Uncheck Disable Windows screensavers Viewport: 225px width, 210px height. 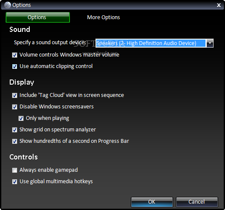(x=14, y=107)
